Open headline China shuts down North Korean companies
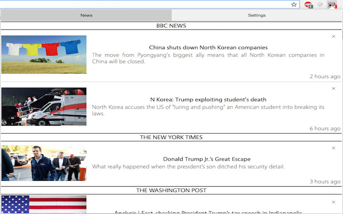This screenshot has width=343, height=214. tap(208, 48)
